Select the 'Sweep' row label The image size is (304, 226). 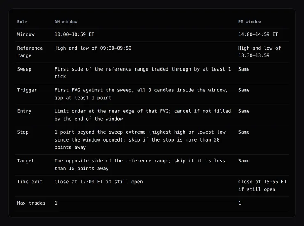coord(24,69)
